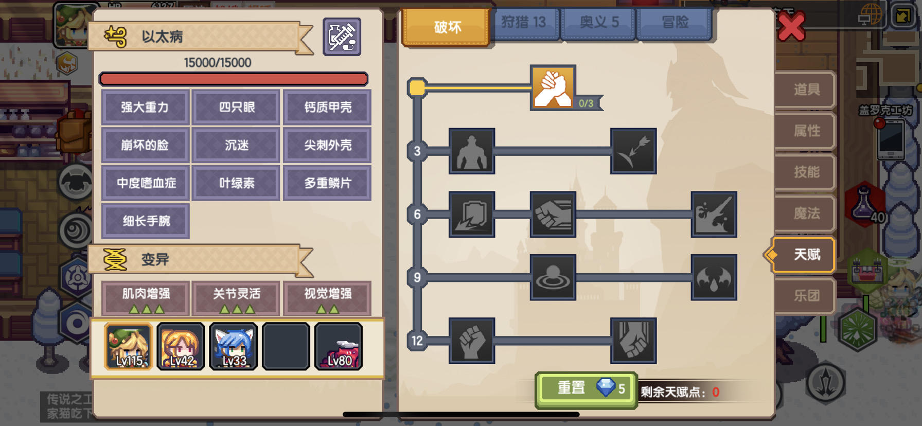Choose the Lv80 red character portrait
The width and height of the screenshot is (922, 426).
[x=339, y=346]
